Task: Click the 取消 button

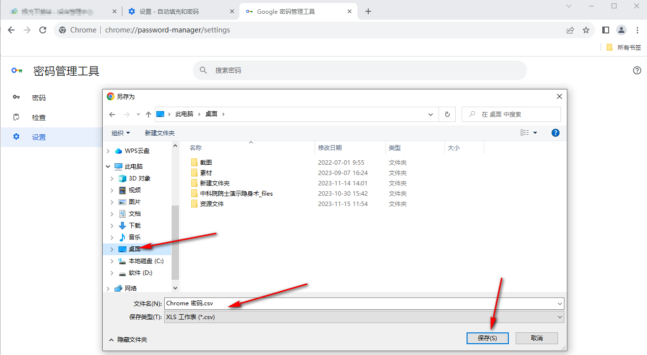Action: pyautogui.click(x=537, y=338)
